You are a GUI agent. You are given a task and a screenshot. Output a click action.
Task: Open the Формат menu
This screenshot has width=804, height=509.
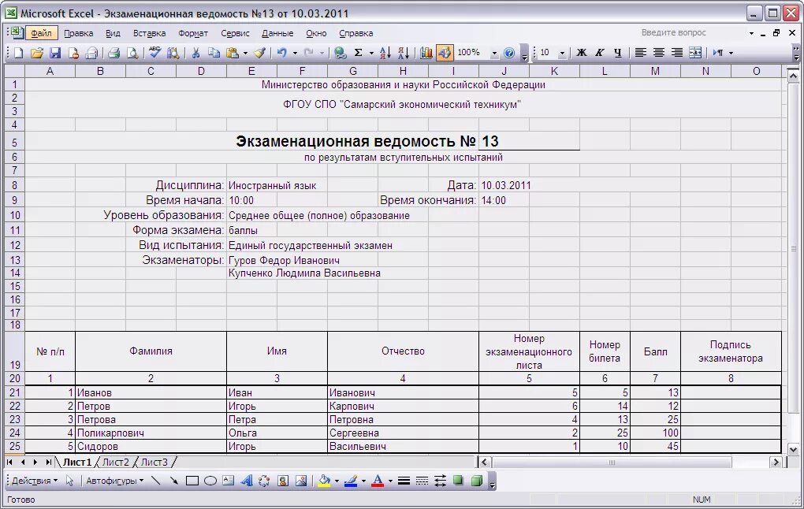point(193,33)
